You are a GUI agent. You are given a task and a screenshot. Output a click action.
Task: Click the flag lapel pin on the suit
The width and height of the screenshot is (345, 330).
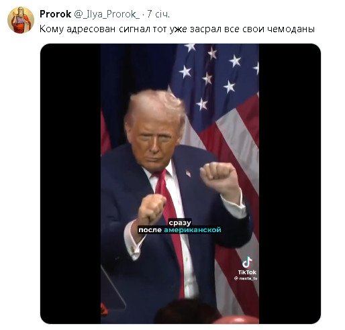pos(188,173)
